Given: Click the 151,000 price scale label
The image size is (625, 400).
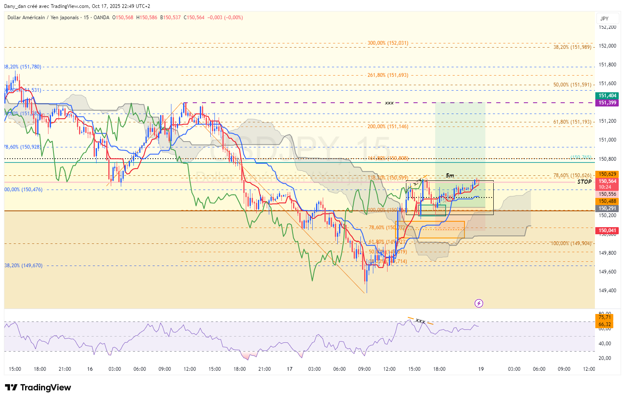Looking at the screenshot, I should pyautogui.click(x=607, y=140).
